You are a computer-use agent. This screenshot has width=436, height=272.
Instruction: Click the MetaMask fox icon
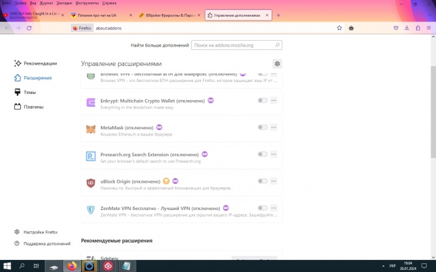[x=91, y=129]
